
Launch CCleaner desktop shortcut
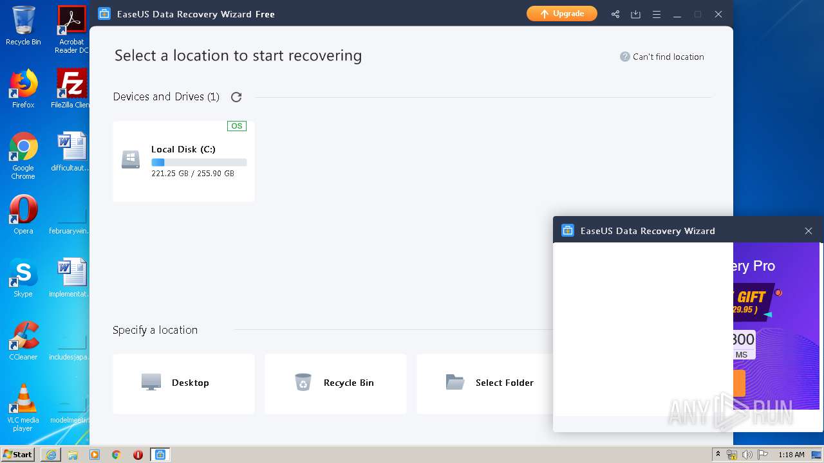point(23,341)
